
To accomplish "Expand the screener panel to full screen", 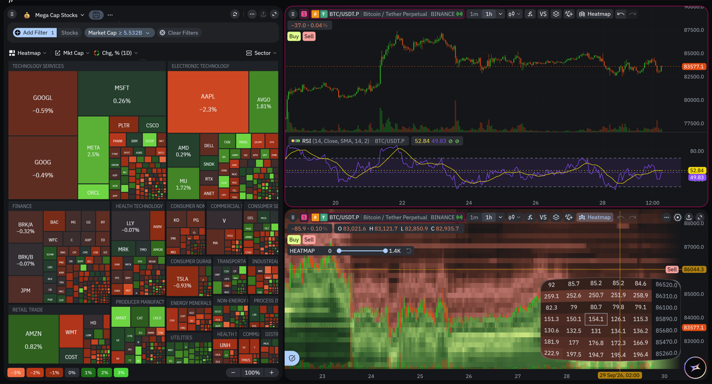I will click(x=274, y=14).
